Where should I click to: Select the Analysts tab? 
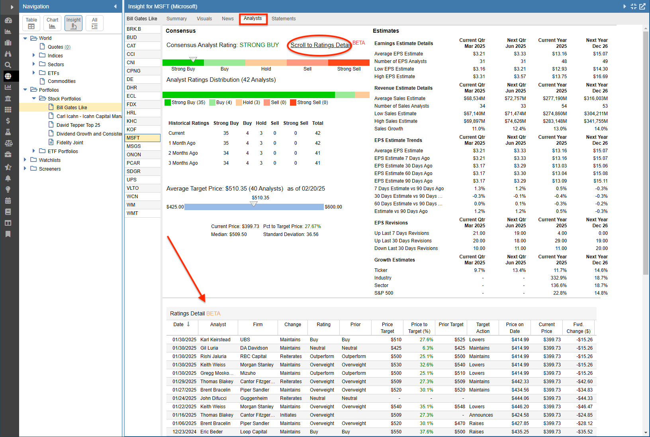pos(253,19)
